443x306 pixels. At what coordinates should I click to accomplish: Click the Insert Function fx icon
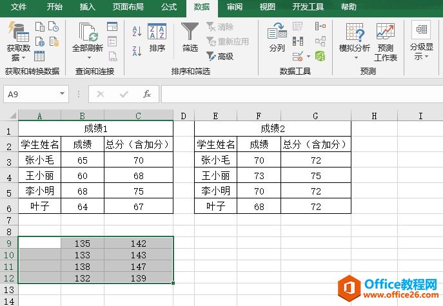point(147,94)
